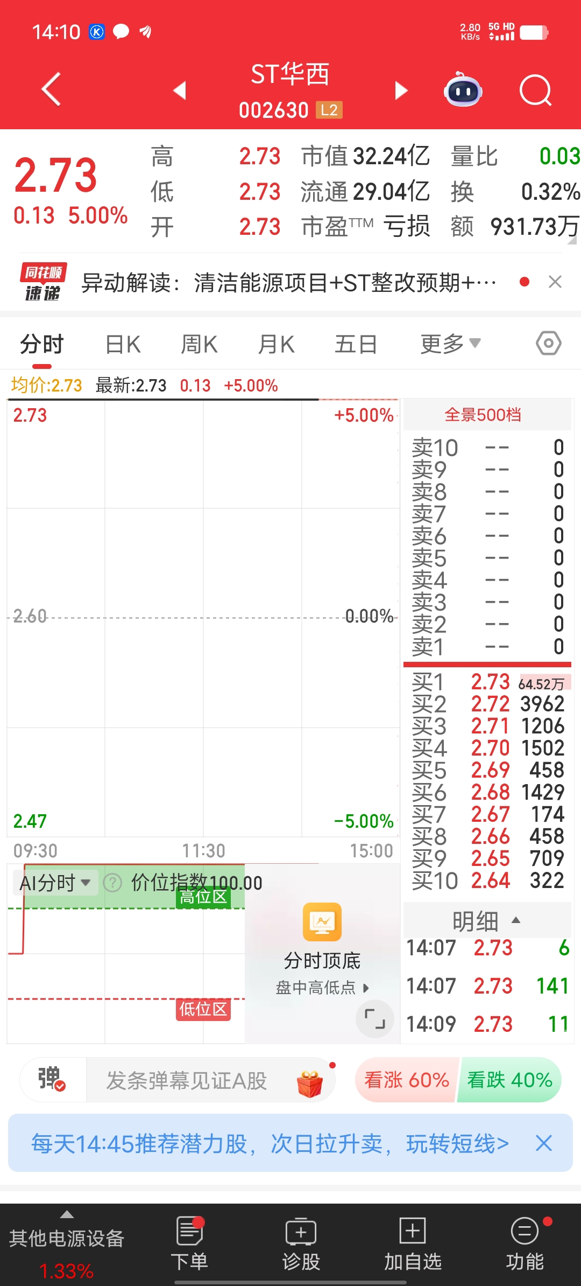Open 全景500档 order book

pos(487,415)
